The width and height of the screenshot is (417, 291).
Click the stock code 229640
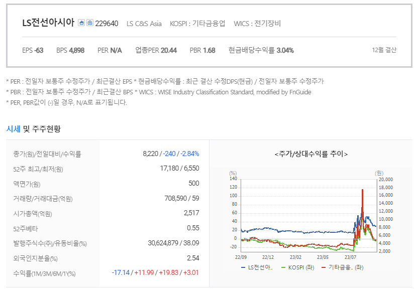107,24
